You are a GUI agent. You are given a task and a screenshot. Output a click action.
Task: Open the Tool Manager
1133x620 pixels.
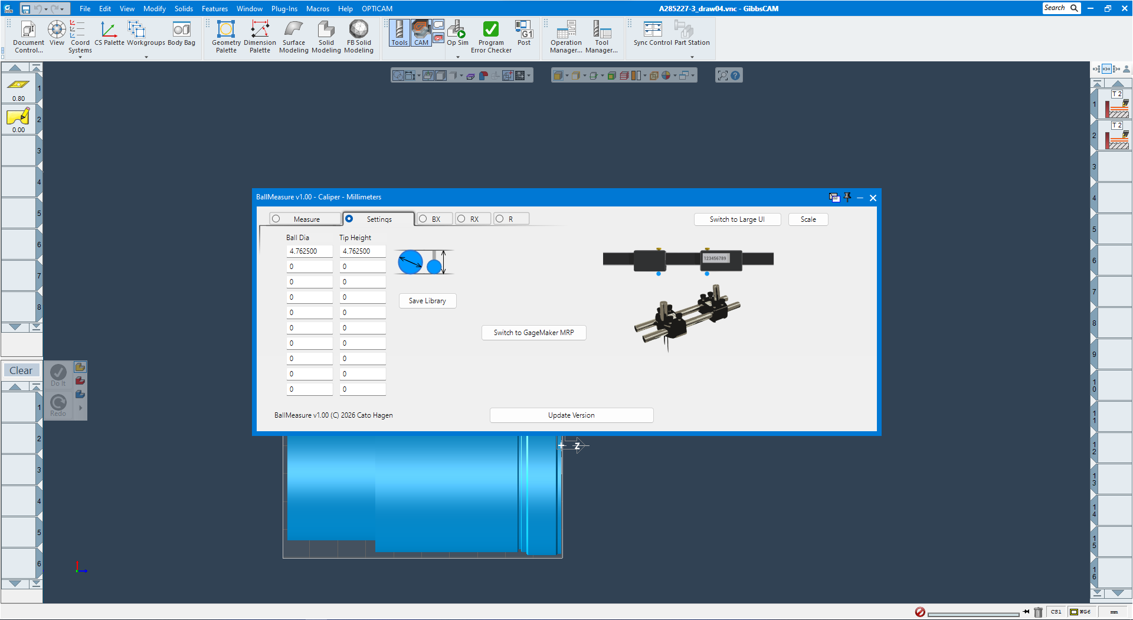tap(602, 37)
